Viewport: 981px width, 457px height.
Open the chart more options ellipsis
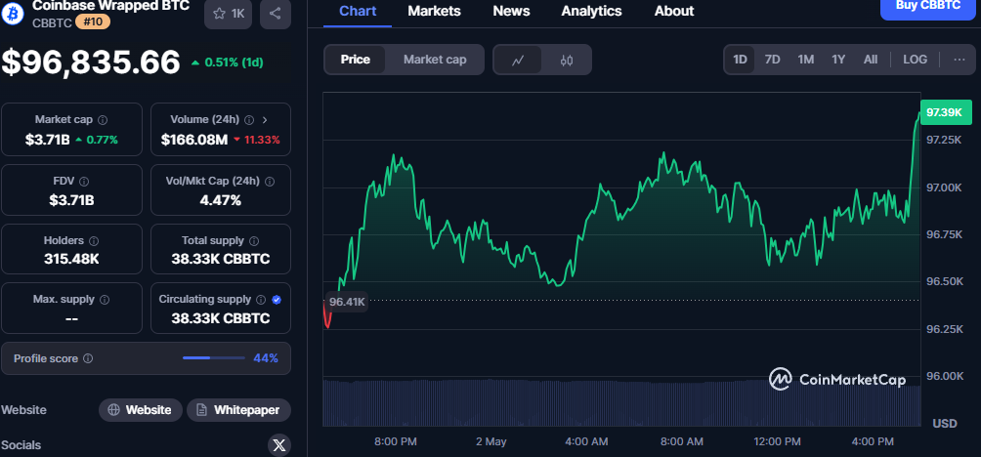960,60
